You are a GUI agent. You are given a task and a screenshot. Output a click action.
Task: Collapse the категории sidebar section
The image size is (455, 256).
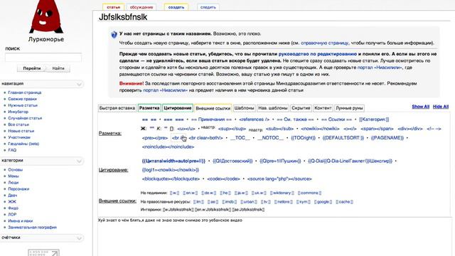coord(79,161)
